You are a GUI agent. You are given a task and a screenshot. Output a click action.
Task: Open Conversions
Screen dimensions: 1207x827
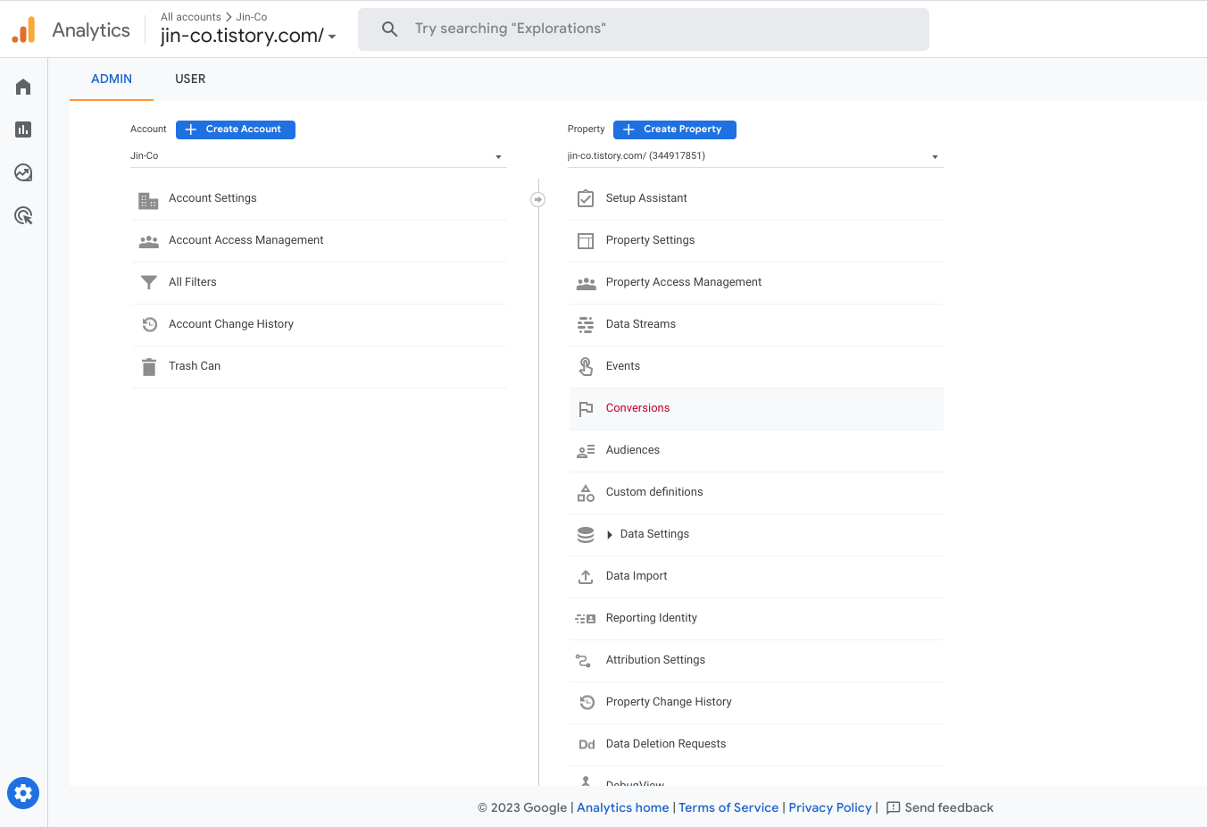pyautogui.click(x=756, y=408)
